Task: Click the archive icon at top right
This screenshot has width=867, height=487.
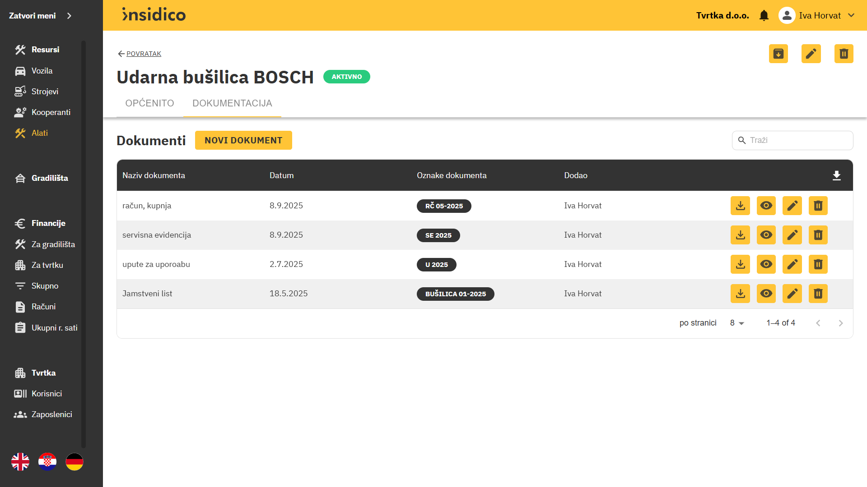Action: (x=778, y=54)
